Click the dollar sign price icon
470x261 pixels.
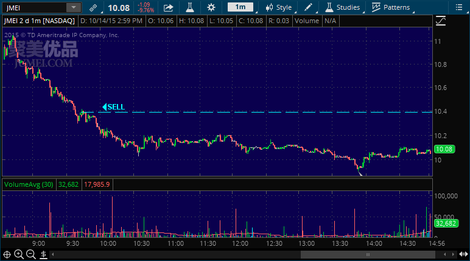43,255
